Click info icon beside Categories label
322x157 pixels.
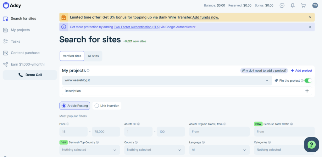(269, 142)
